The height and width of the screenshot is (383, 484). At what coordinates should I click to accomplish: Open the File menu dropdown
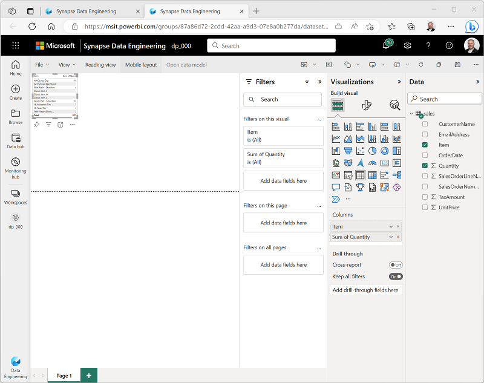(42, 65)
